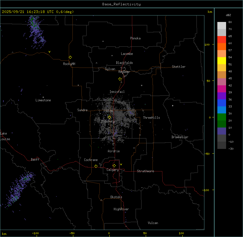This screenshot has height=237, width=243.
Task: Click the Vulcan label near the bottom
Action: 153,223
